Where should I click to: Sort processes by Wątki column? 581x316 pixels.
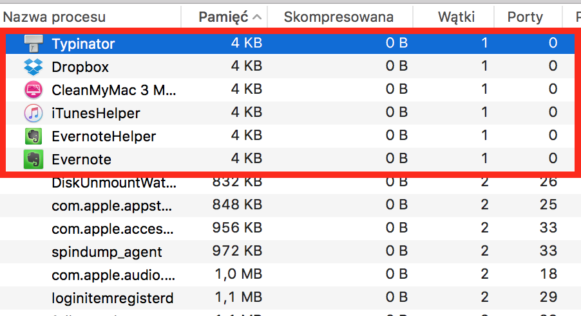pos(456,17)
